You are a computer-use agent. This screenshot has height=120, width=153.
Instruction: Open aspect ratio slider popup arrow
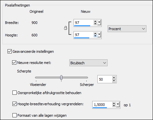[118, 105]
